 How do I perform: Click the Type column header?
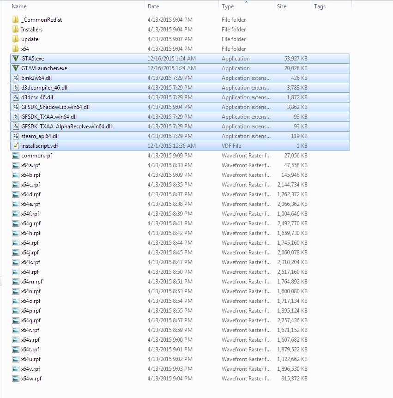228,6
